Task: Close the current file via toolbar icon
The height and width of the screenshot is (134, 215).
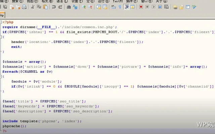Action: click(x=12, y=7)
